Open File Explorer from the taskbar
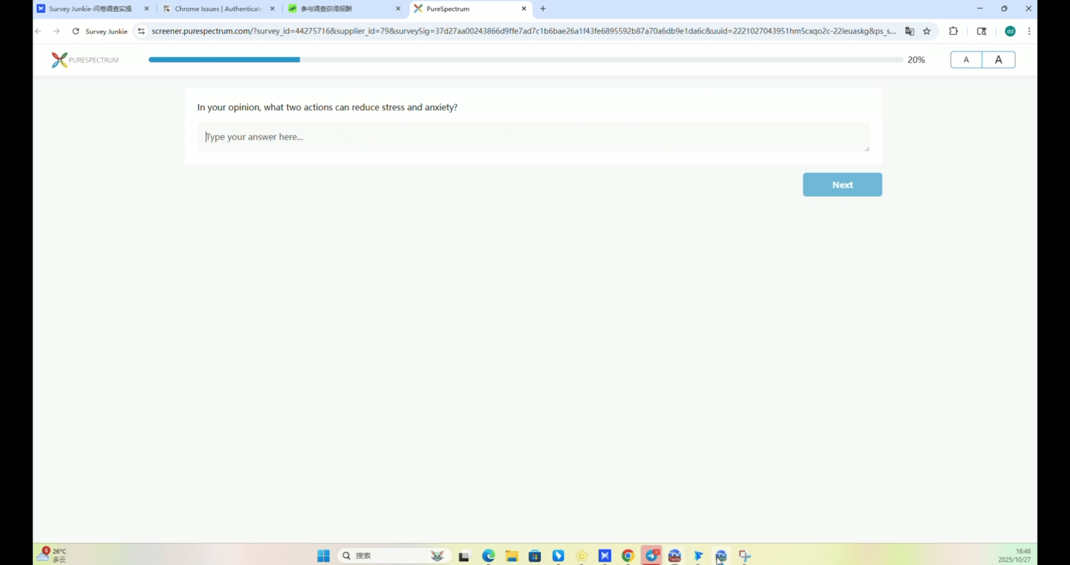The image size is (1070, 565). [512, 556]
